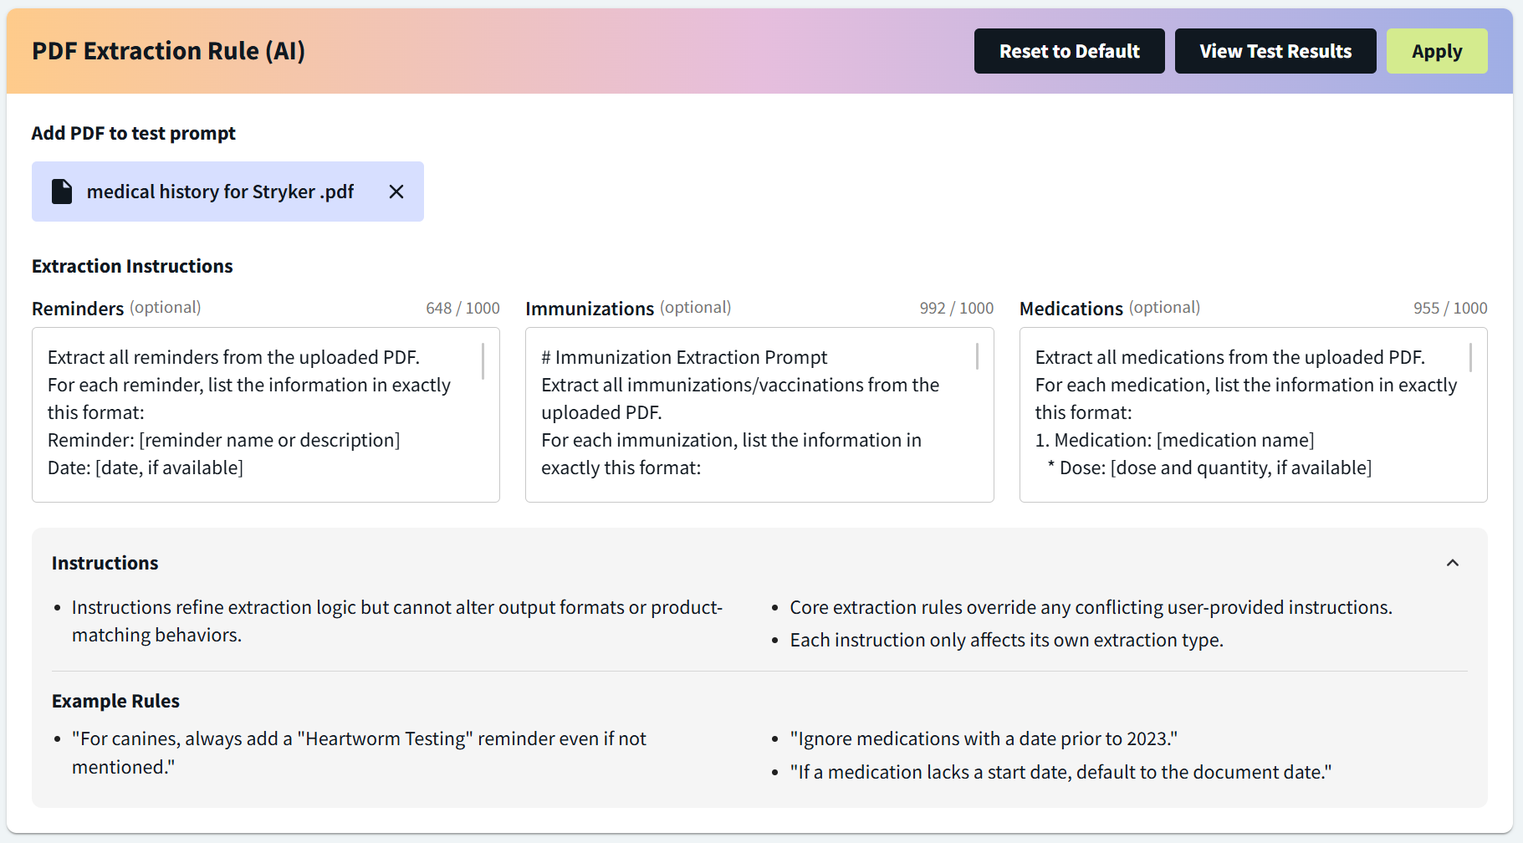Click the Medications text box scrollbar
The width and height of the screenshot is (1523, 843).
(1470, 357)
